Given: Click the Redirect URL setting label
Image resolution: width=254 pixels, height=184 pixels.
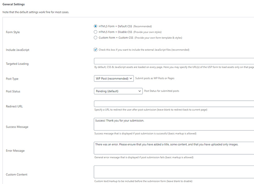Looking at the screenshot, I should pos(14,106).
